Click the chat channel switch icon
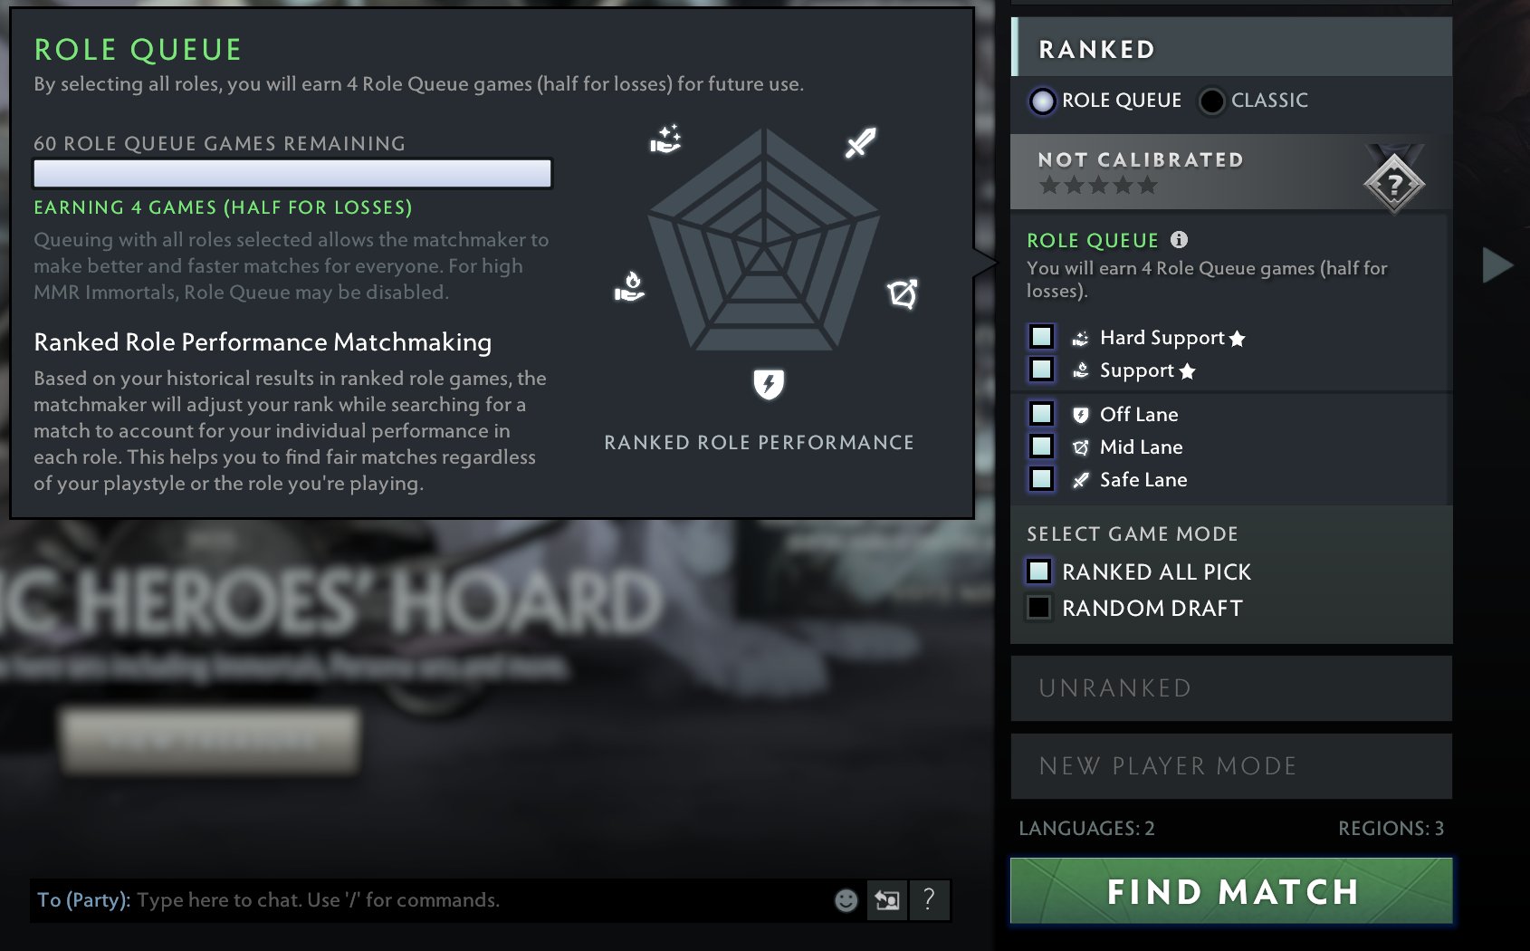1530x951 pixels. [887, 900]
